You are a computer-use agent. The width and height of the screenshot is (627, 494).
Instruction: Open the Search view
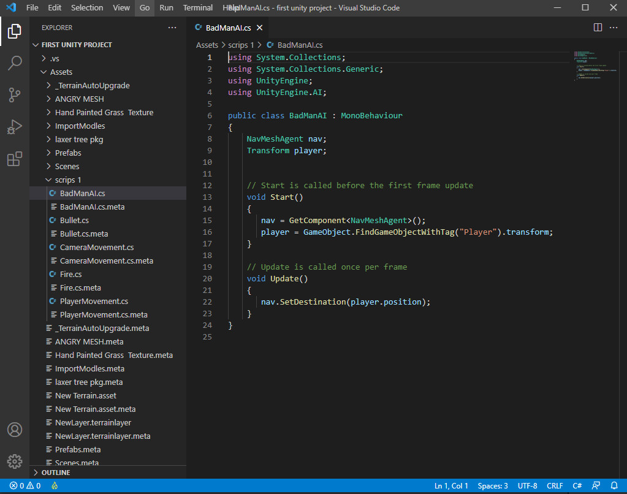(x=15, y=63)
